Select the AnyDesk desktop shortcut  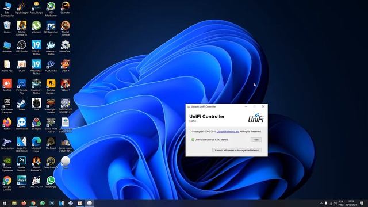[x=7, y=85]
